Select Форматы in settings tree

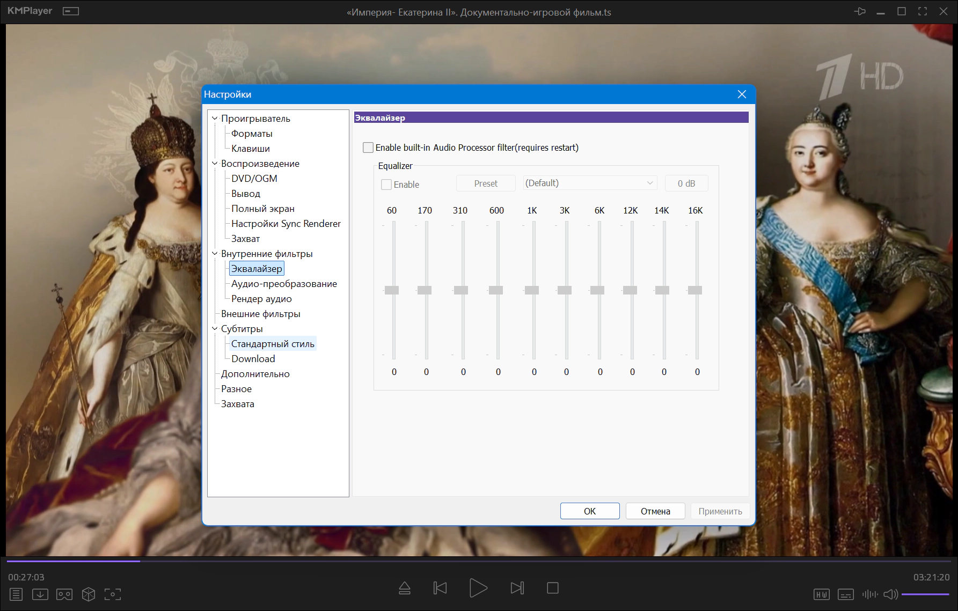[252, 134]
